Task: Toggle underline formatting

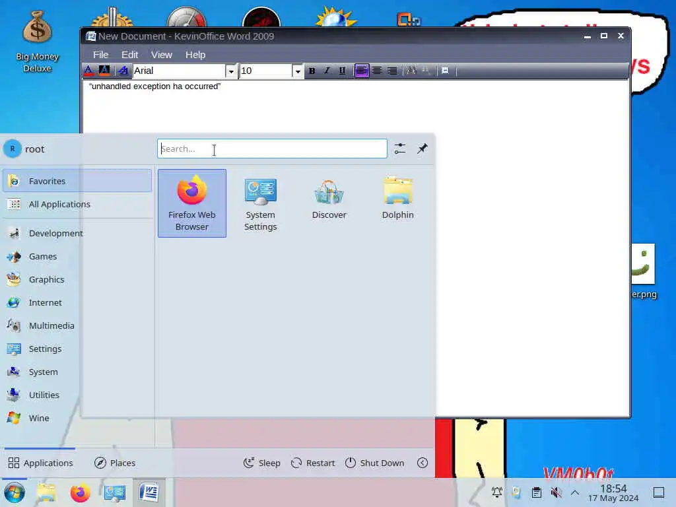Action: click(342, 71)
